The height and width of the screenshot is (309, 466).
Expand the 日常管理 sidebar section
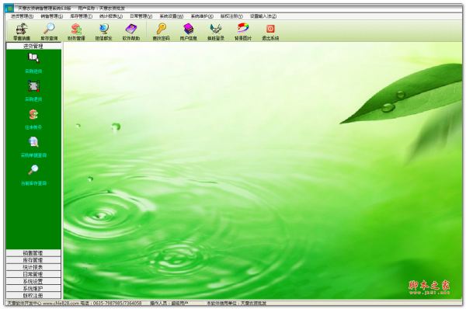(33, 274)
